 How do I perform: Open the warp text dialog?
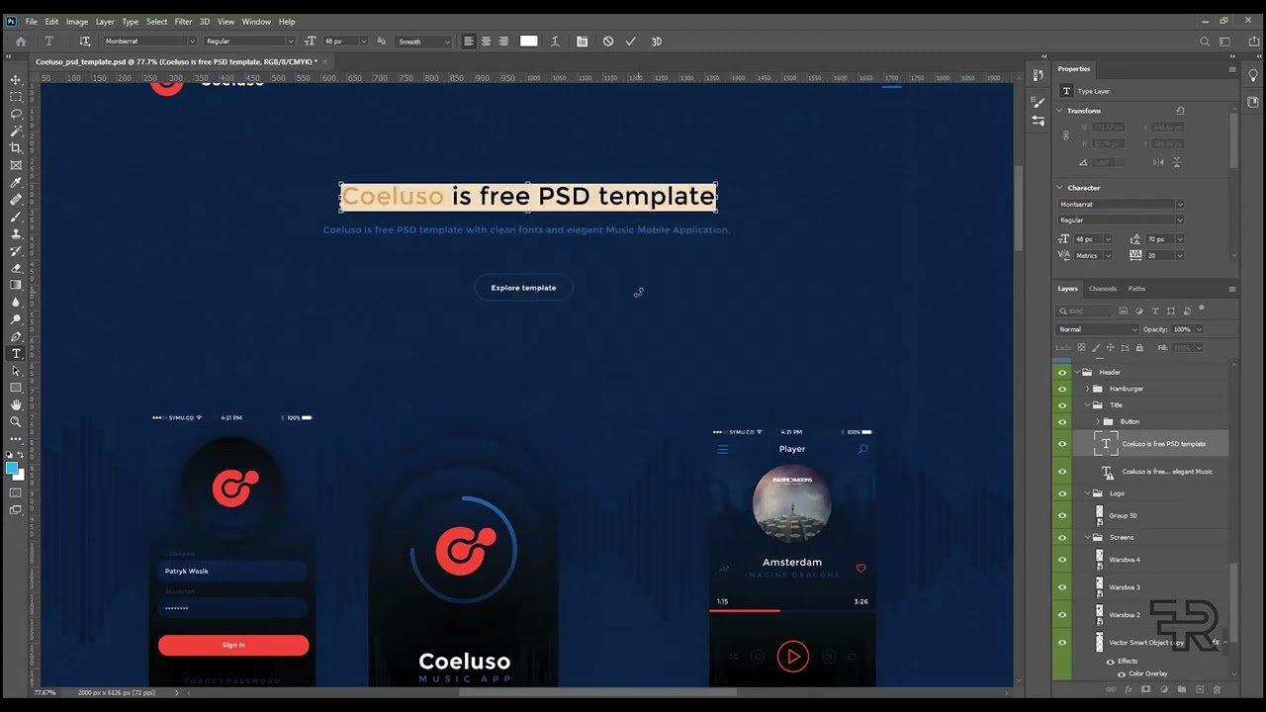click(x=556, y=42)
